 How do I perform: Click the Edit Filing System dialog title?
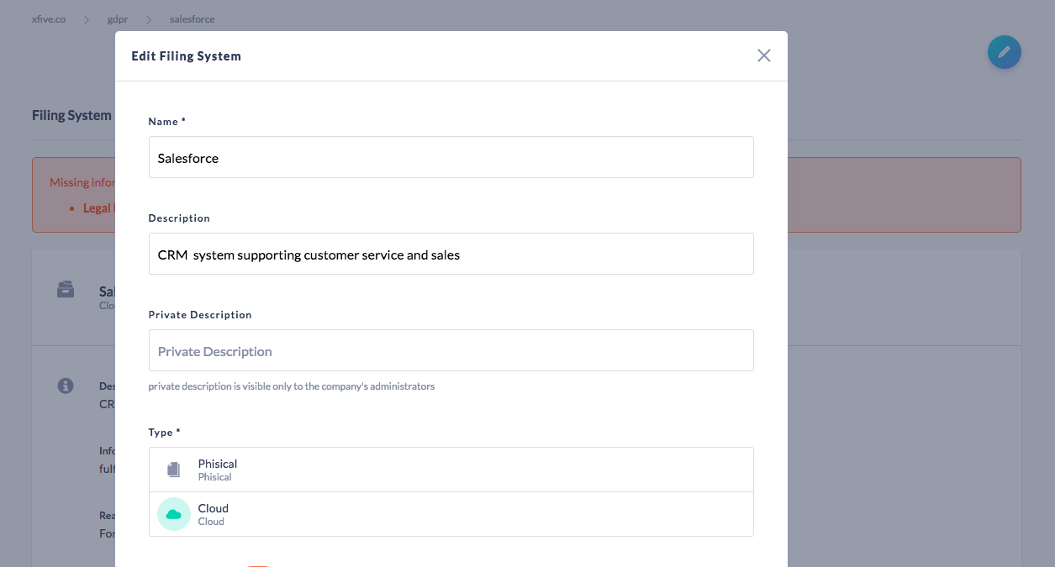(186, 55)
